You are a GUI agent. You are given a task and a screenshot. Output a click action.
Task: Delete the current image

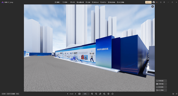point(108,94)
